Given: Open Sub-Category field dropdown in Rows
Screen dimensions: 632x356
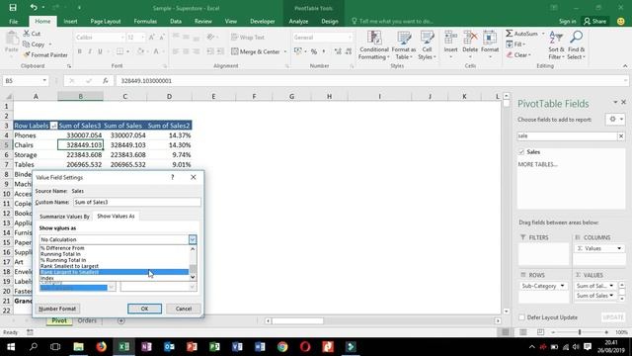Looking at the screenshot, I should [562, 286].
